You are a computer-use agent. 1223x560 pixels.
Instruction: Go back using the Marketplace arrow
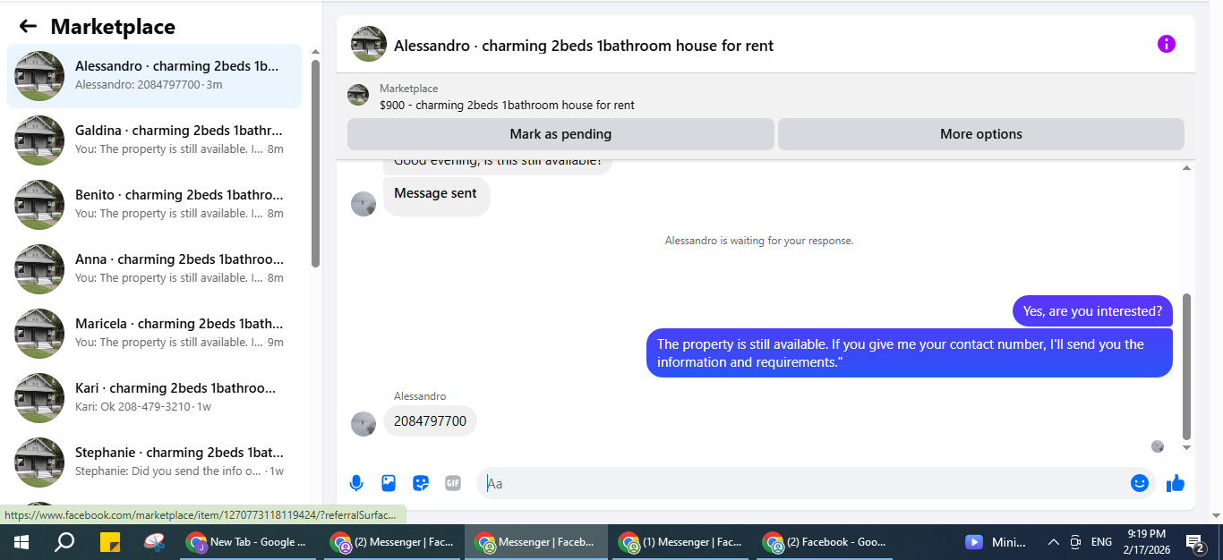(28, 27)
